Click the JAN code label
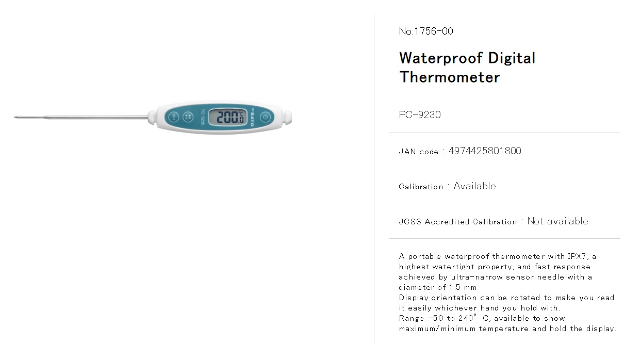This screenshot has height=344, width=641. pos(418,152)
